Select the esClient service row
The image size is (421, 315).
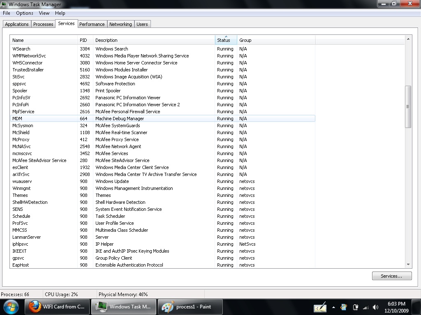point(162,167)
